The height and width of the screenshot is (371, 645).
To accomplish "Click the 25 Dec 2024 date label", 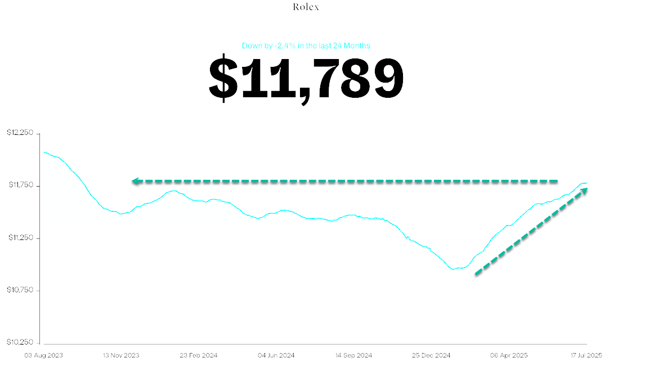I will coord(431,355).
